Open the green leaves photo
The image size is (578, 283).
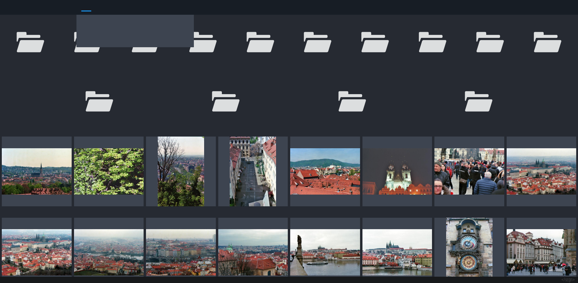point(109,171)
